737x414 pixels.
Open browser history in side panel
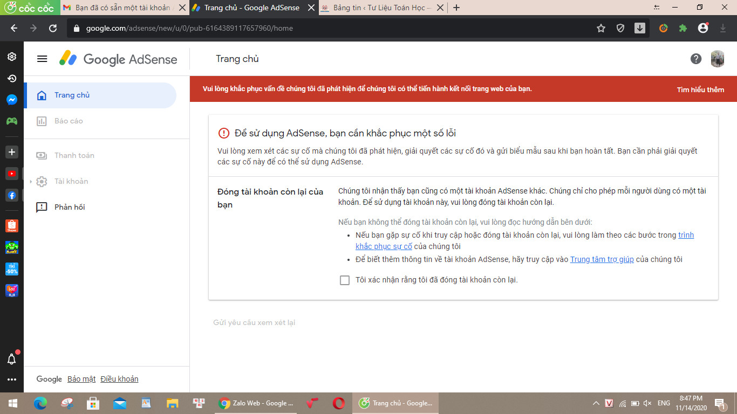tap(12, 78)
